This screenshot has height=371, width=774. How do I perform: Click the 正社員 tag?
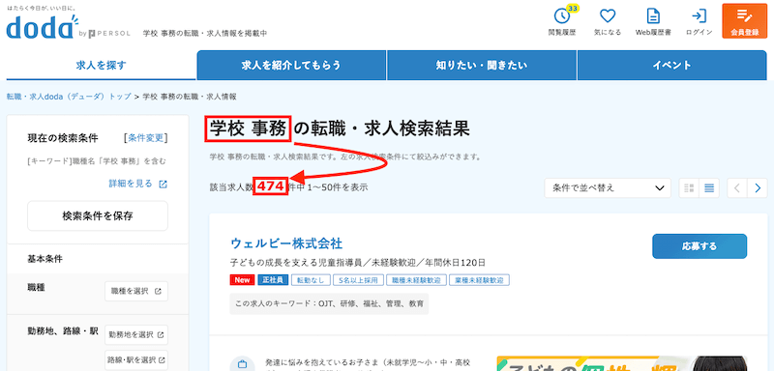click(x=273, y=280)
